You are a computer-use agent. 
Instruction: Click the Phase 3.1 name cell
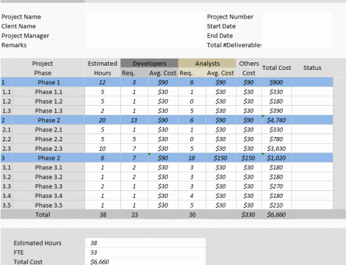(x=48, y=167)
